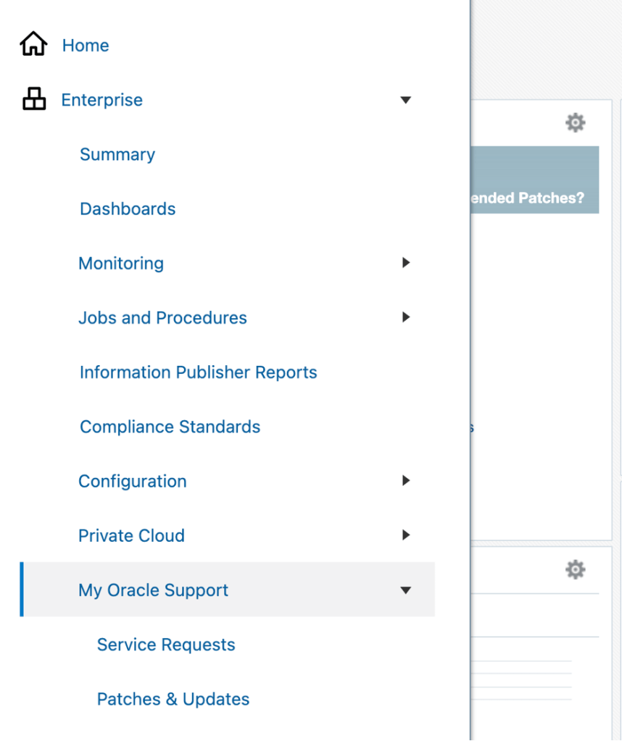
Task: Open Compliance Standards menu item
Action: [170, 427]
